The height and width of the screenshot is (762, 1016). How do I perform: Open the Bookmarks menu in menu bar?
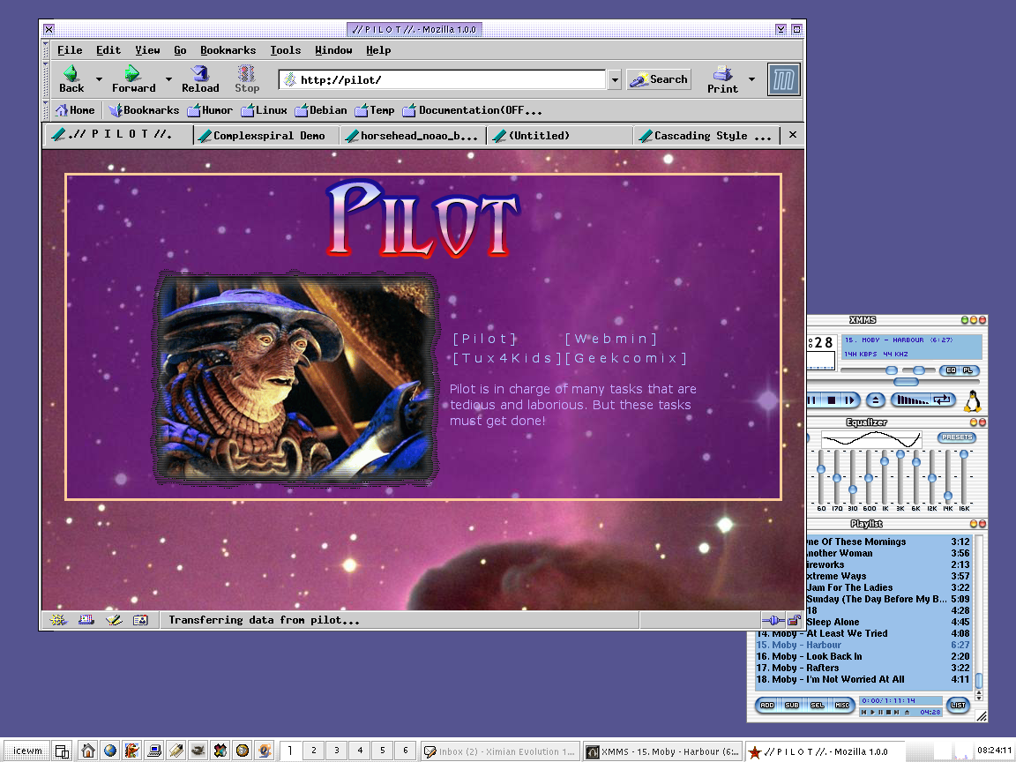click(228, 50)
